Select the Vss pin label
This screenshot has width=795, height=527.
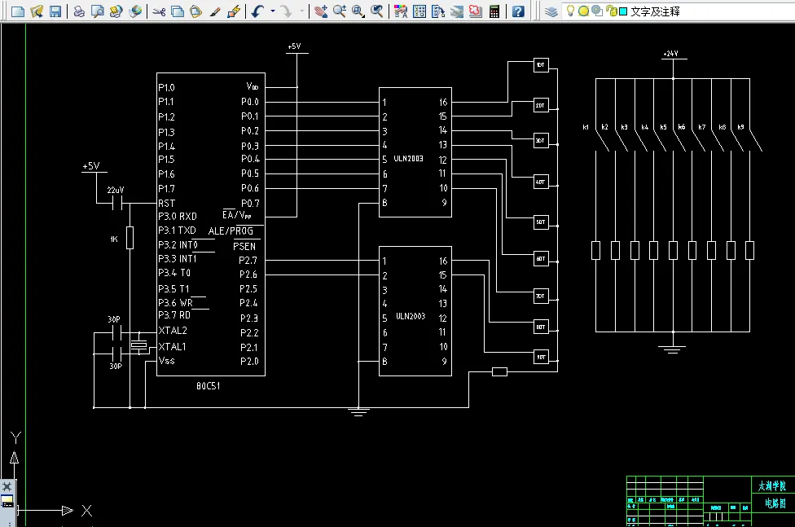166,361
